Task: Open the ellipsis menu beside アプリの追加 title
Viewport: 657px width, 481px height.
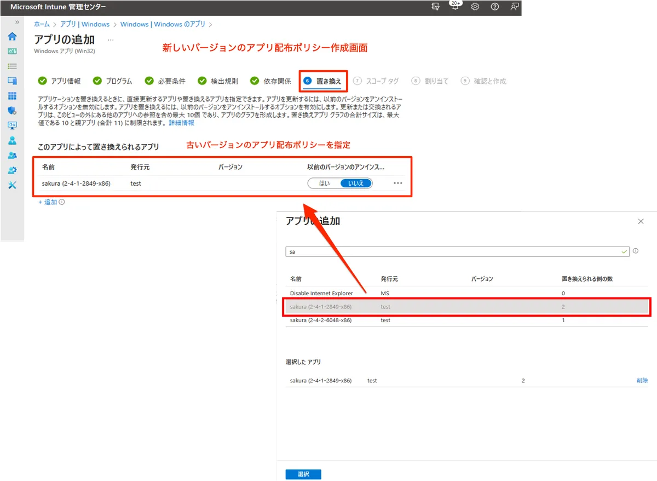Action: pyautogui.click(x=111, y=40)
